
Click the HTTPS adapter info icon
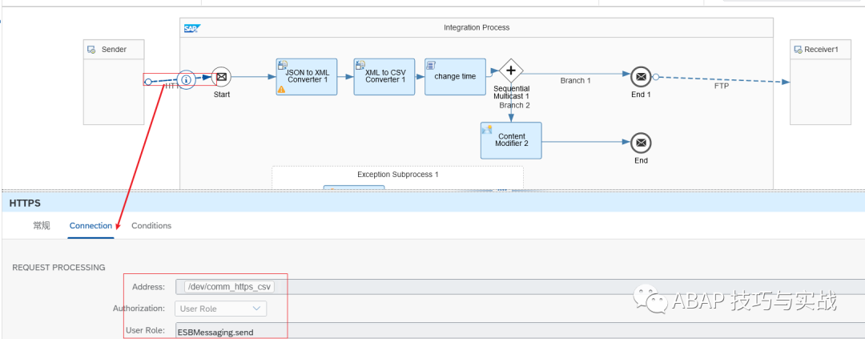(x=186, y=79)
